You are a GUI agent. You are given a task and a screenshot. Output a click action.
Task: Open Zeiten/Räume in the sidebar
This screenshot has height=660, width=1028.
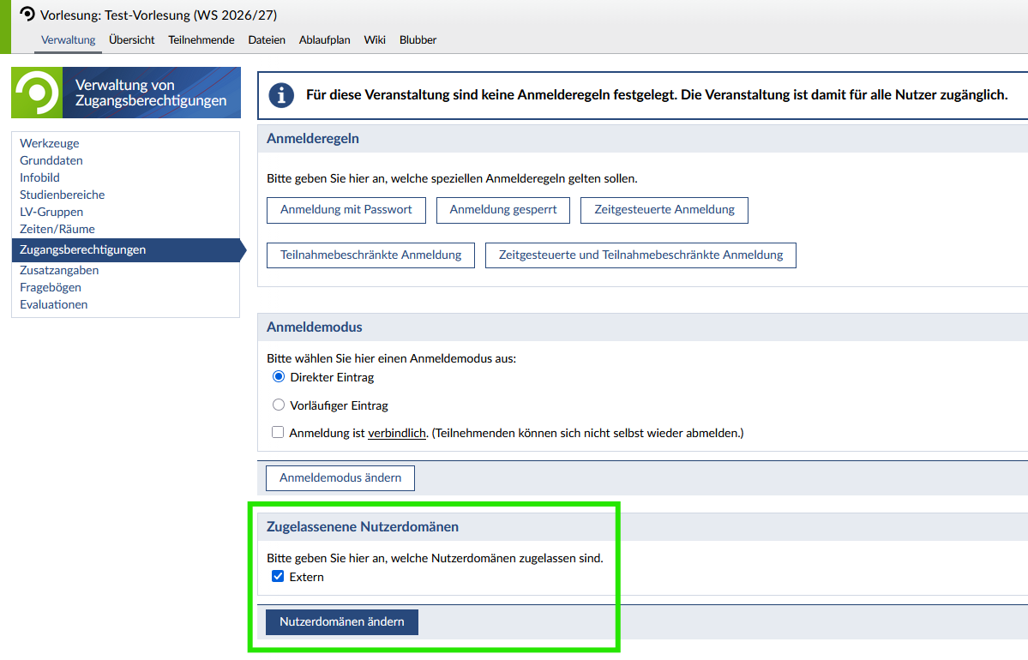57,229
